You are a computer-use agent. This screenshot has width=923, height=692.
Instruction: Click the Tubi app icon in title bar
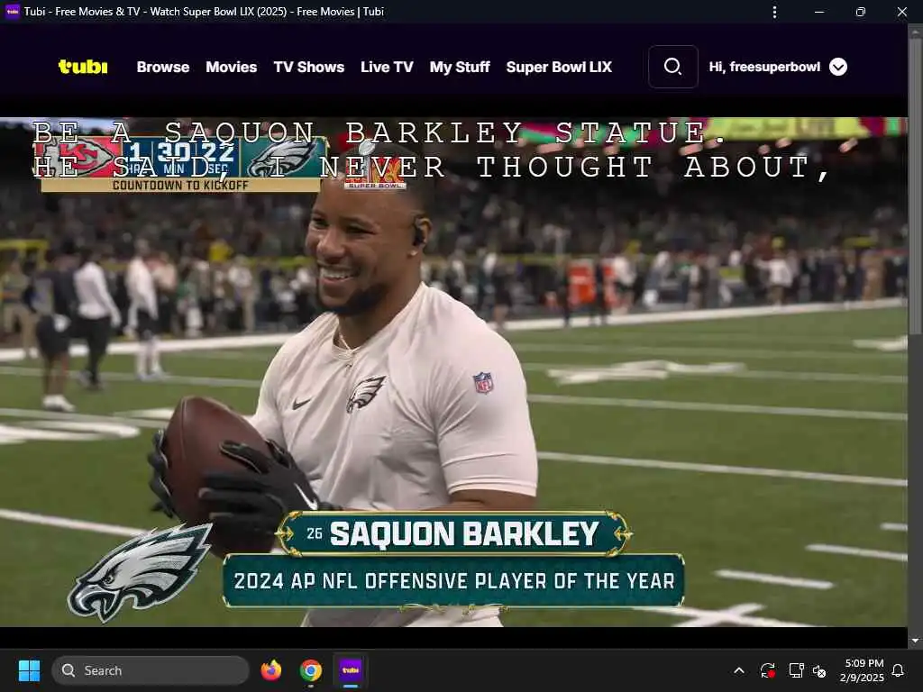[12, 11]
